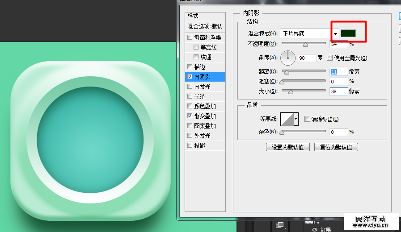Click the 距离 value field showing 11
401x232 pixels.
(338, 72)
